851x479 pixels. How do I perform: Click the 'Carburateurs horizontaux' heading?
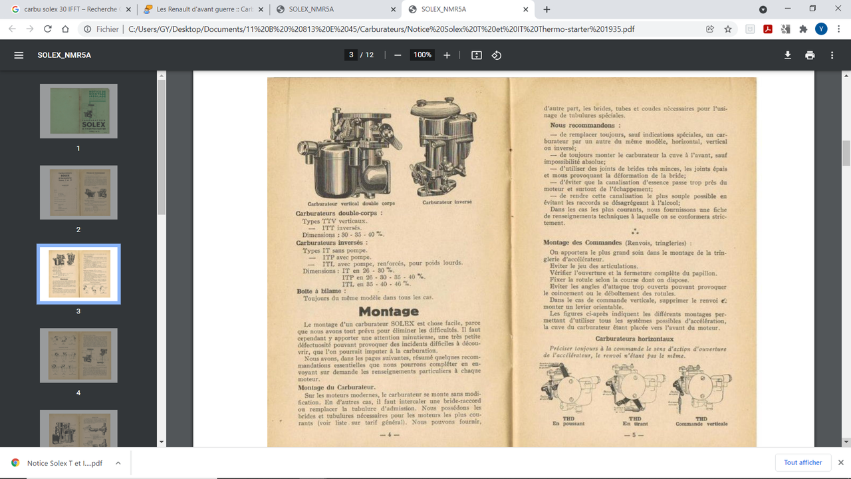634,339
